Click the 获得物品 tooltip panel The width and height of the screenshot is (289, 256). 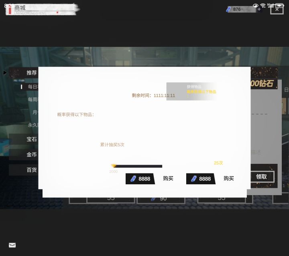tap(192, 91)
